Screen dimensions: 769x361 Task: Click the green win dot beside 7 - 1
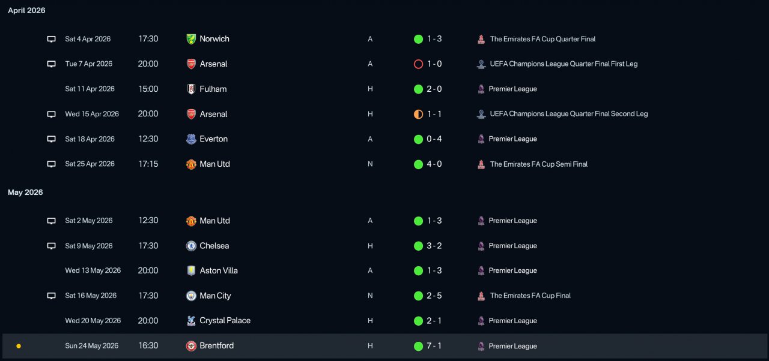(418, 346)
